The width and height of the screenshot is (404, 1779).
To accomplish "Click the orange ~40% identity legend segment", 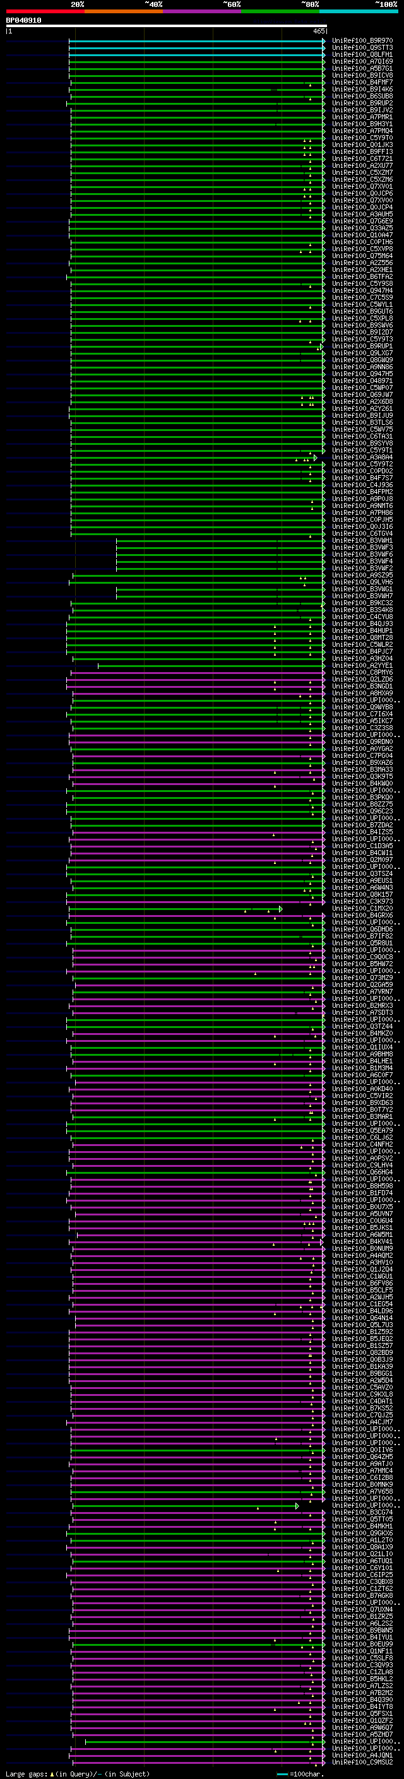I will click(124, 11).
